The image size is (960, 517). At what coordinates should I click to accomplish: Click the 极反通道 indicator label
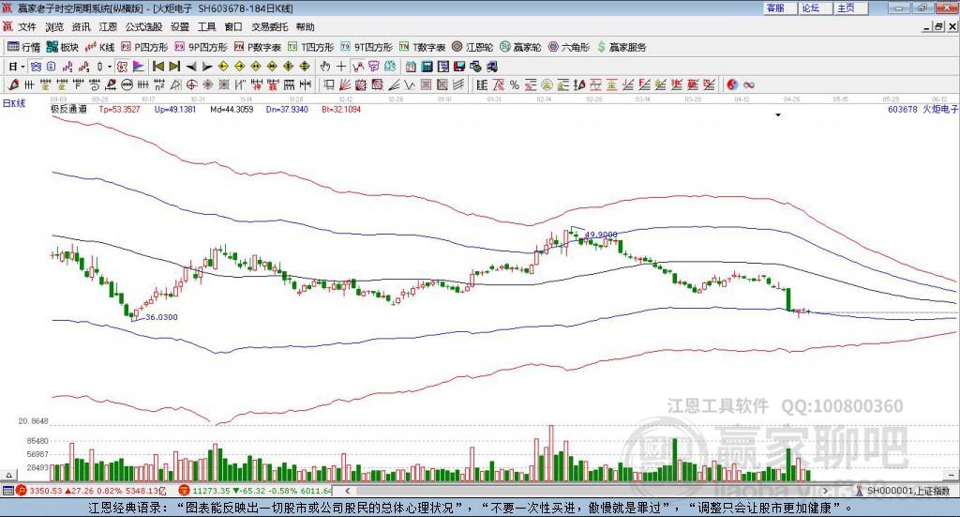click(x=68, y=109)
